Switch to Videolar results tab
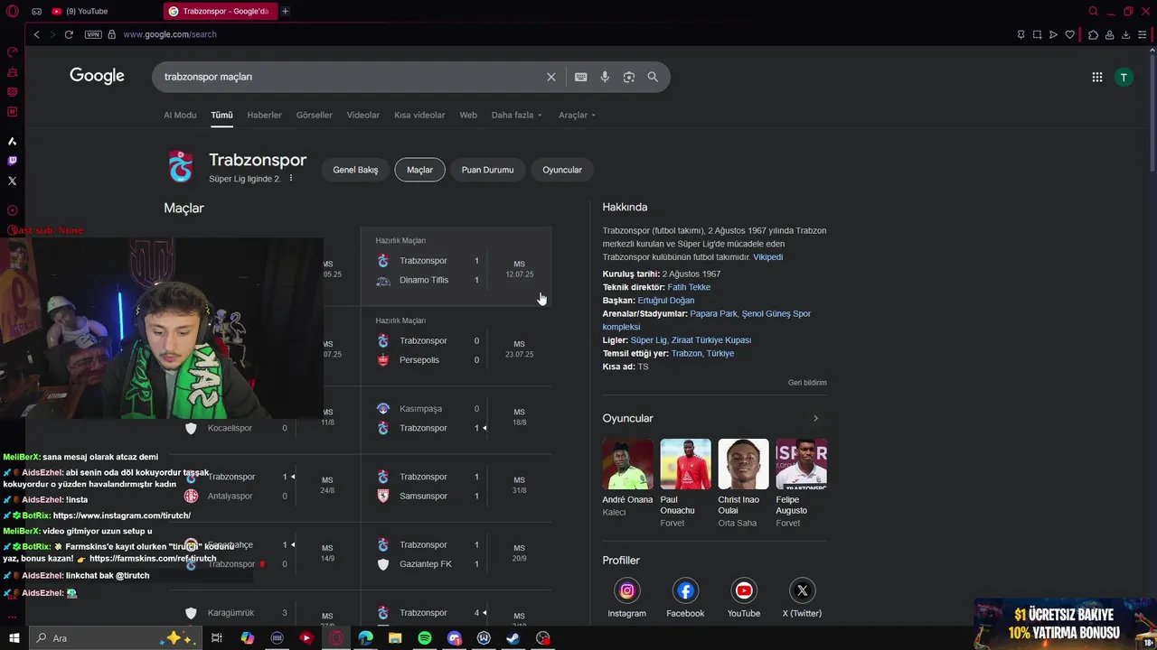 click(363, 115)
